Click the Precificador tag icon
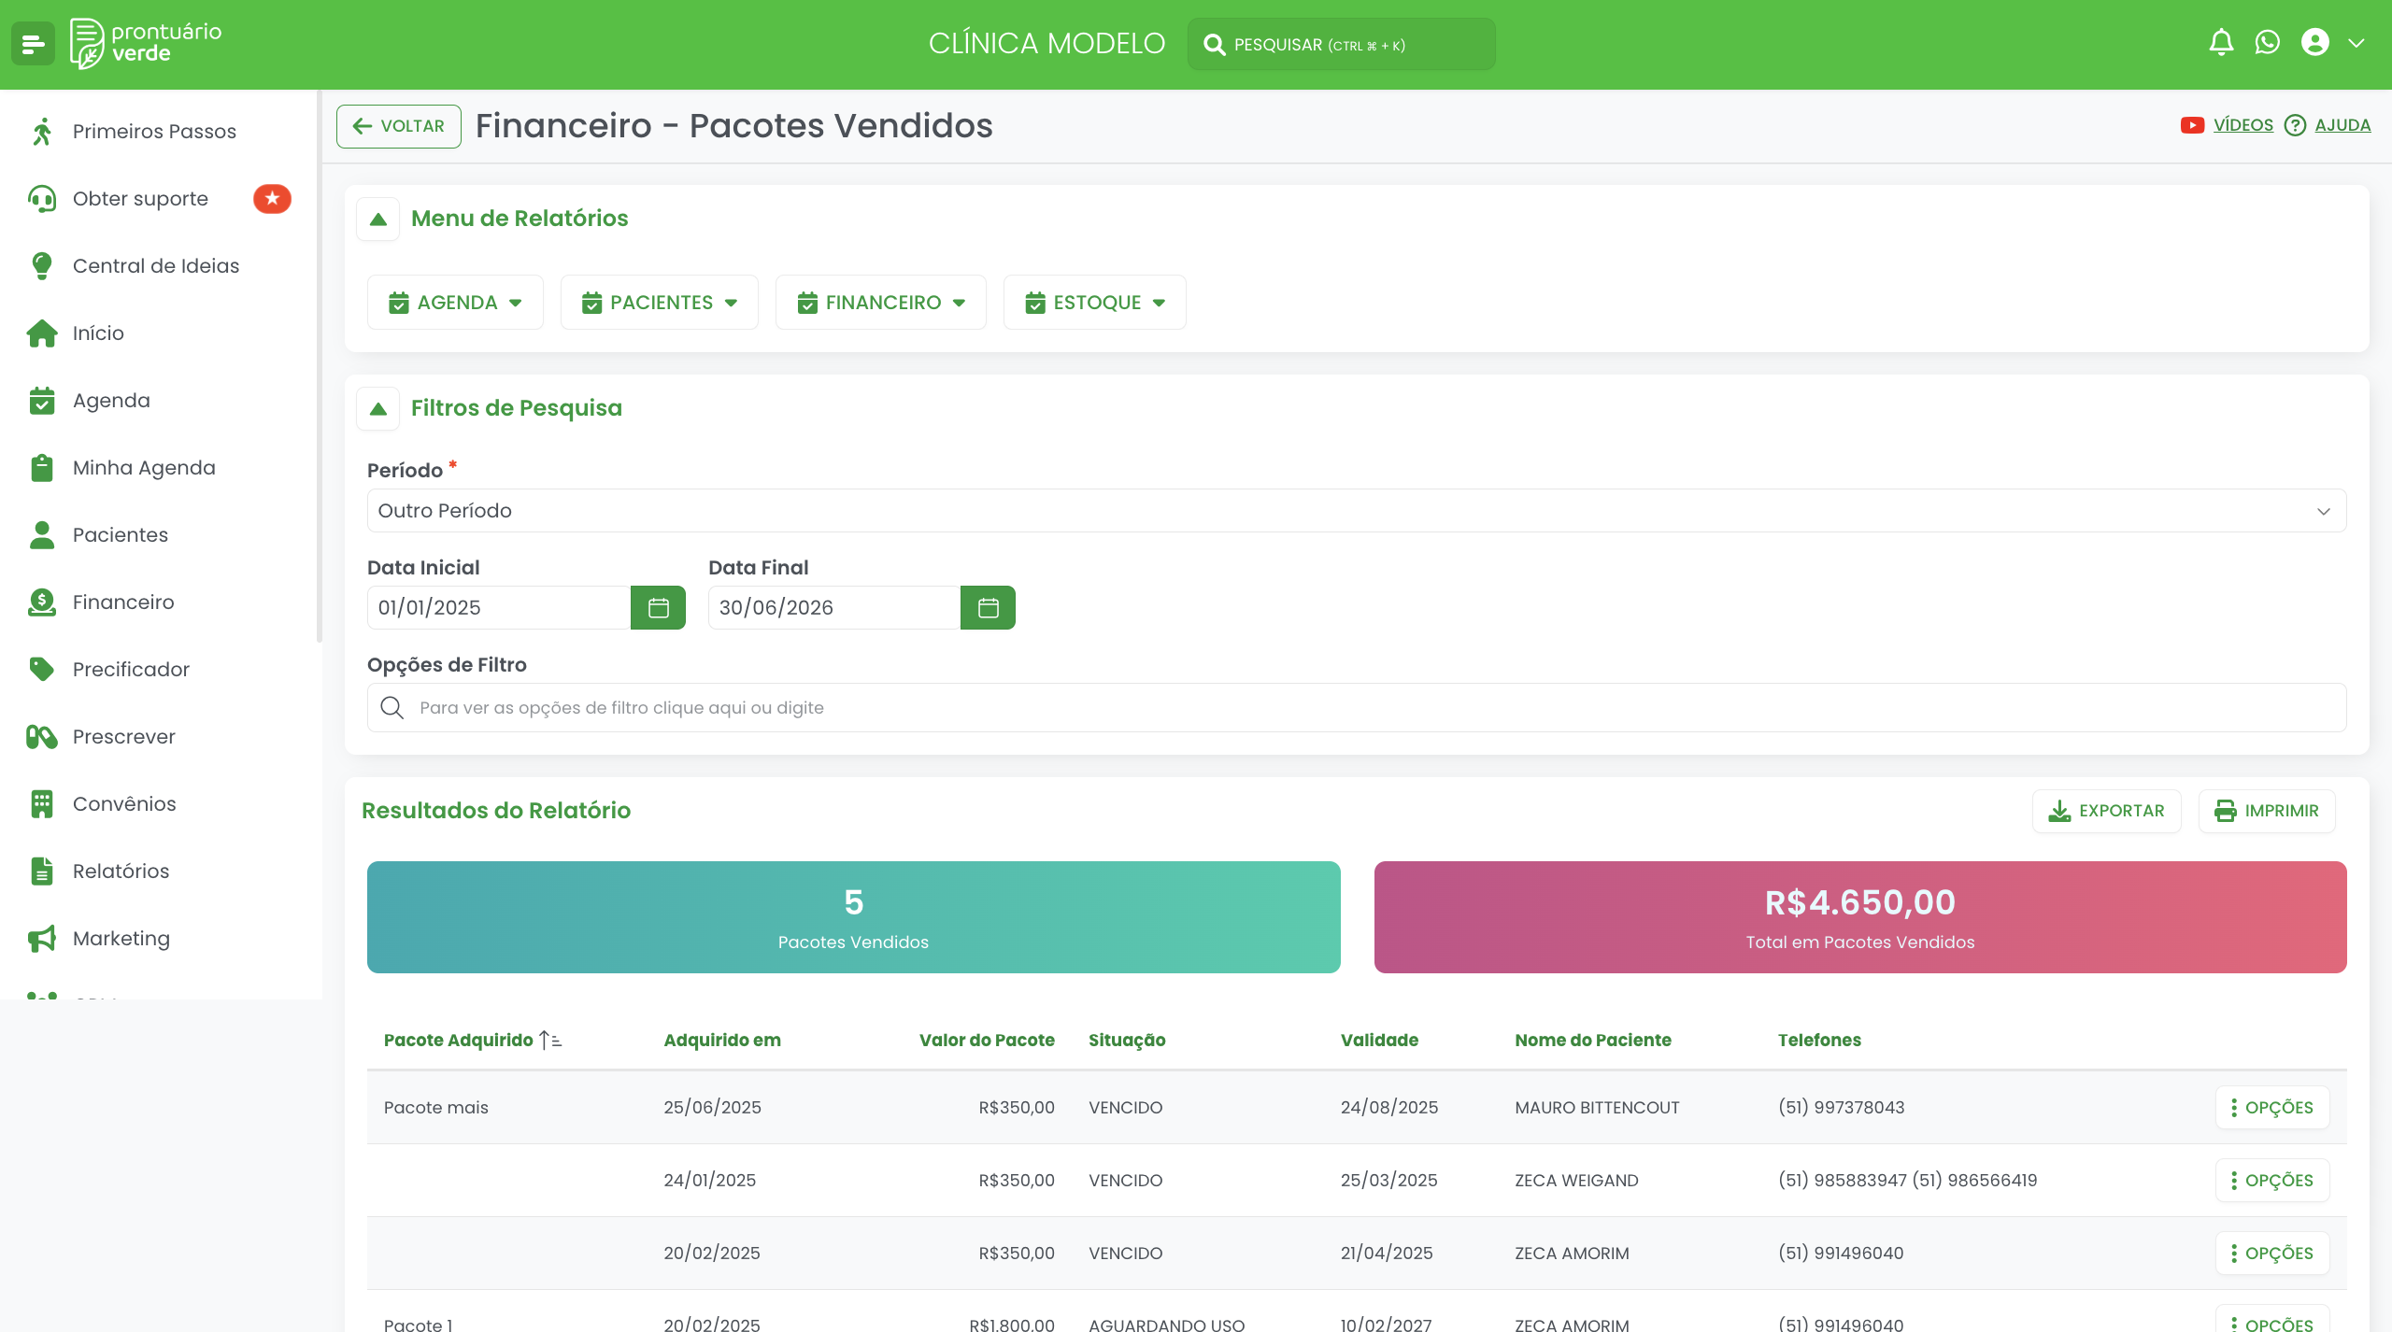Image resolution: width=2392 pixels, height=1332 pixels. click(x=41, y=669)
